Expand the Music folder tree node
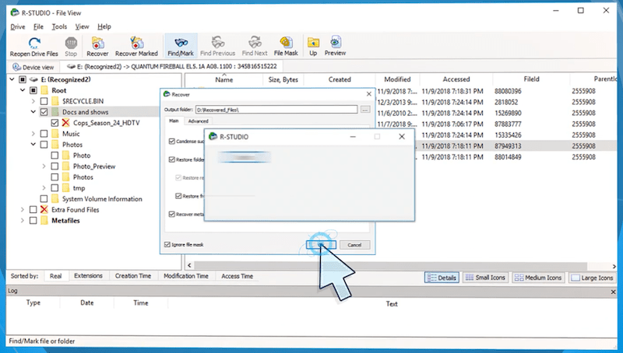The image size is (623, 353). click(33, 134)
